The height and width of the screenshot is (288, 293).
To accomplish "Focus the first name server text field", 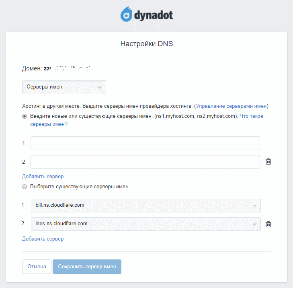I will (145, 143).
